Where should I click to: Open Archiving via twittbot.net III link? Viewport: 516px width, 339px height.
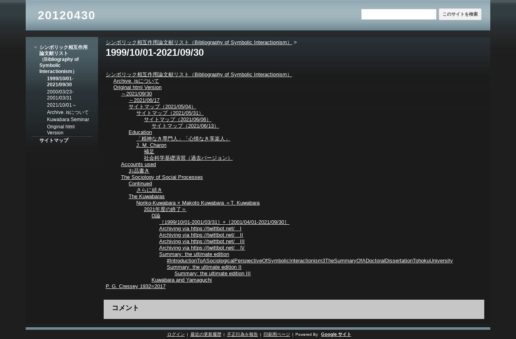(x=202, y=241)
